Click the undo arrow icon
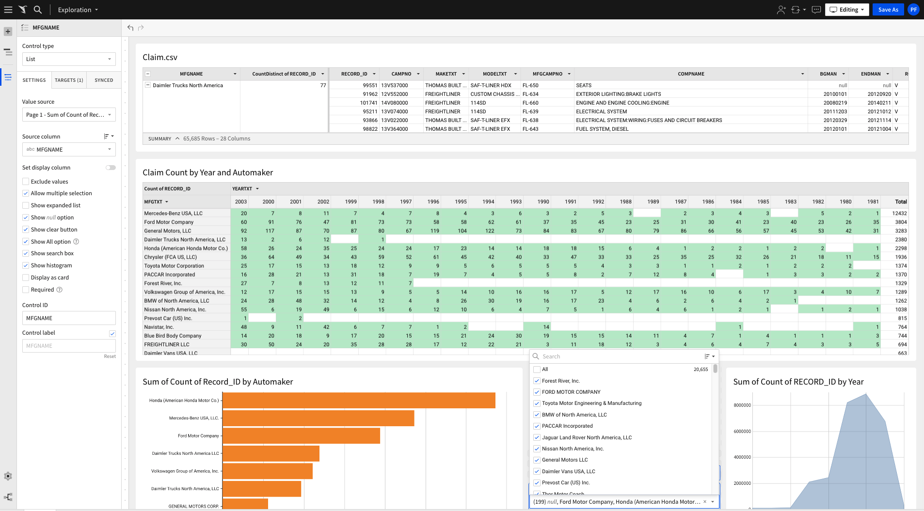The height and width of the screenshot is (511, 924). (x=130, y=28)
